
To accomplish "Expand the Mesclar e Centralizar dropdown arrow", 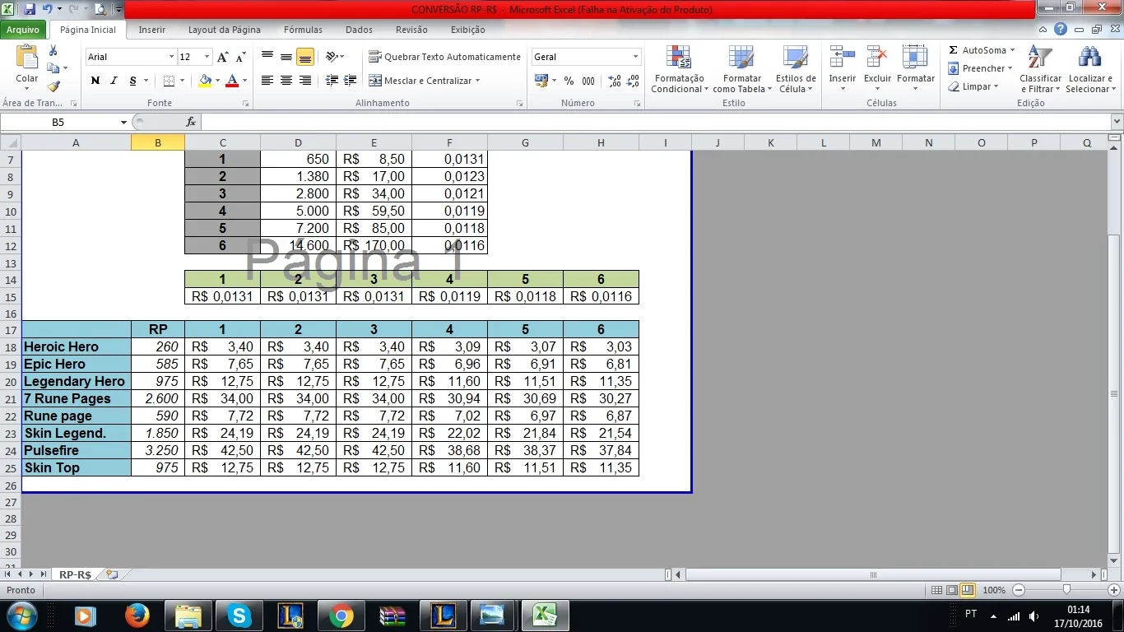I will 477,81.
